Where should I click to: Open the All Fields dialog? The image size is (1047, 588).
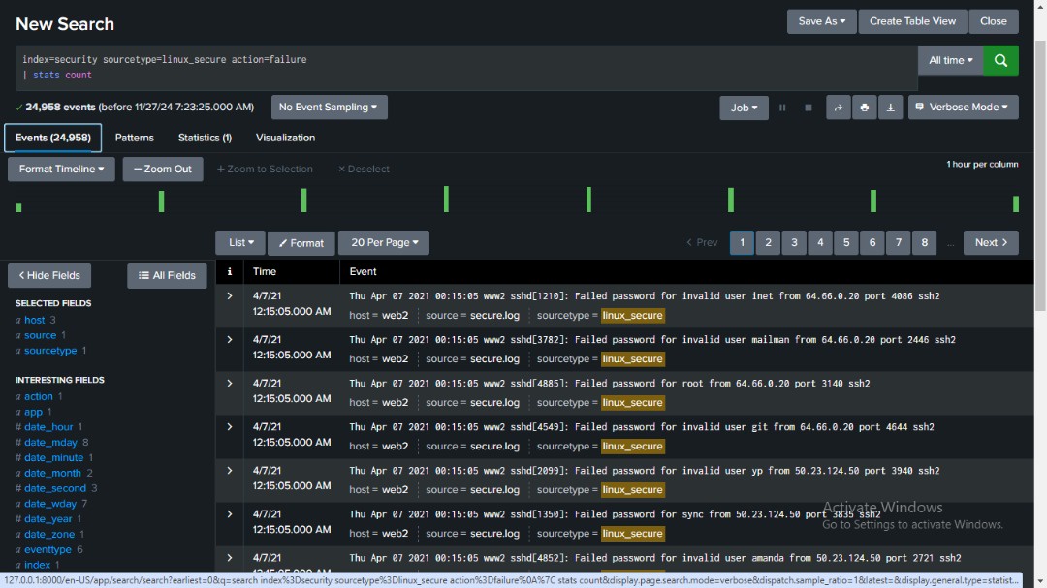point(167,275)
